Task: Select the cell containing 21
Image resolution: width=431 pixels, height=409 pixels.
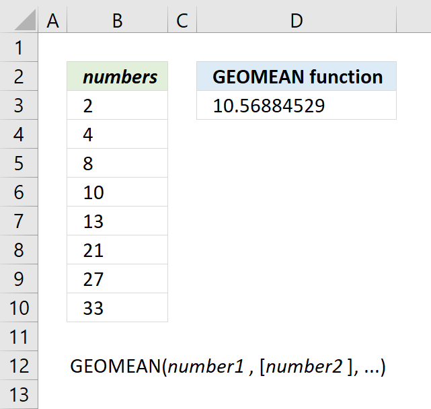Action: [x=118, y=250]
